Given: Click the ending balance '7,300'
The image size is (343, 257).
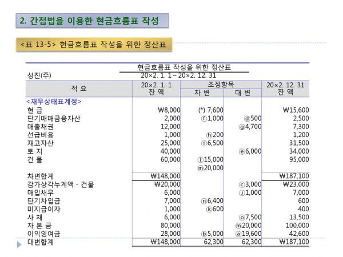Looking at the screenshot, I should tap(301, 127).
